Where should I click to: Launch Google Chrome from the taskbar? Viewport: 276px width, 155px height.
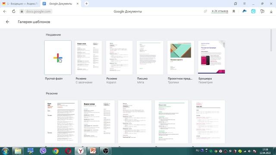coord(56,151)
